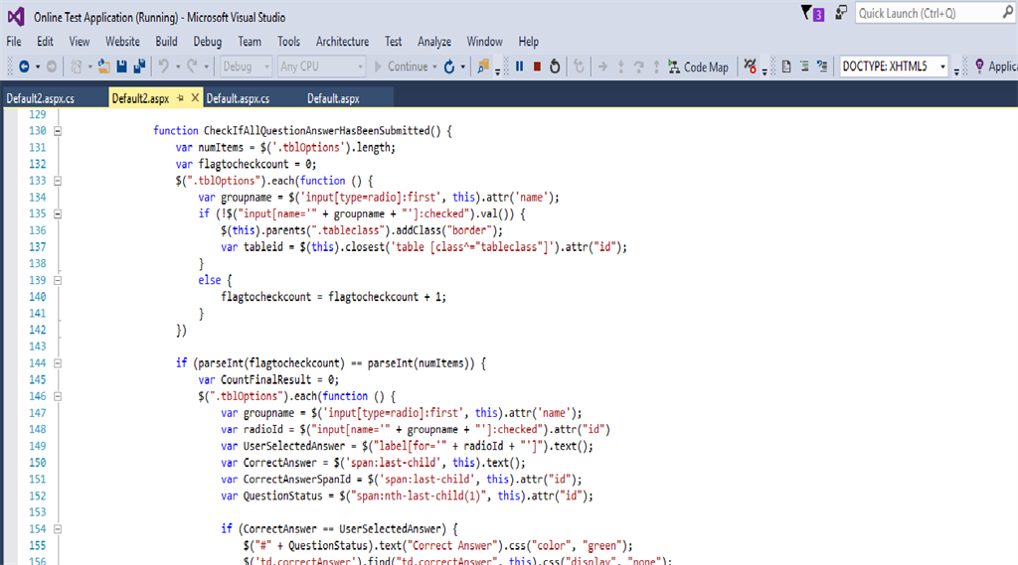
Task: Undo the last edit with Undo icon
Action: (164, 67)
